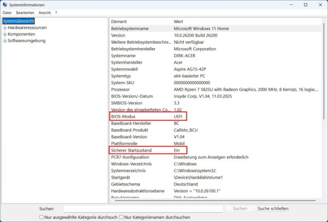Select the Systemtyp row
The height and width of the screenshot is (222, 328).
click(x=215, y=76)
